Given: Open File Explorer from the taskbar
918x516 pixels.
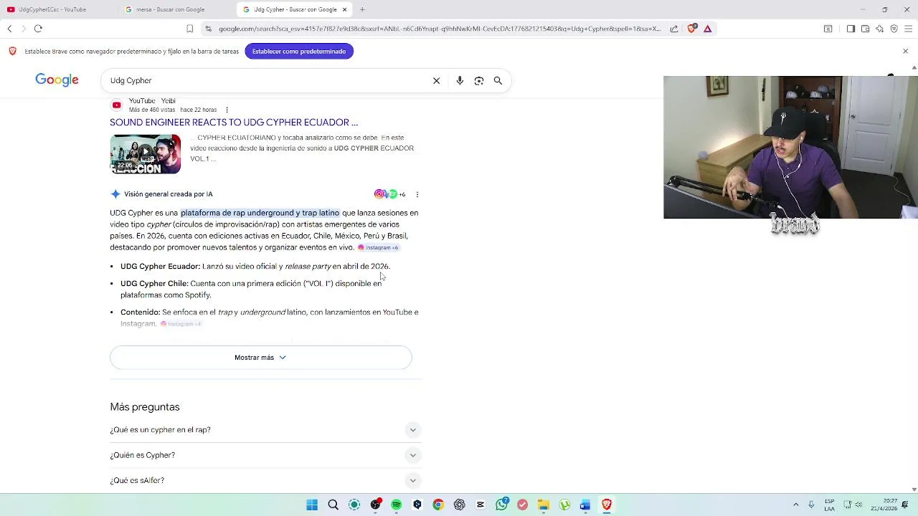Looking at the screenshot, I should pos(544,505).
